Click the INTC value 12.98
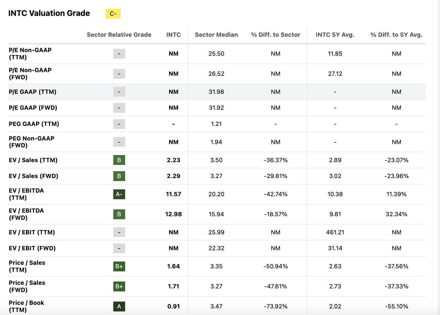Viewport: 440px width, 315px height. pyautogui.click(x=174, y=214)
